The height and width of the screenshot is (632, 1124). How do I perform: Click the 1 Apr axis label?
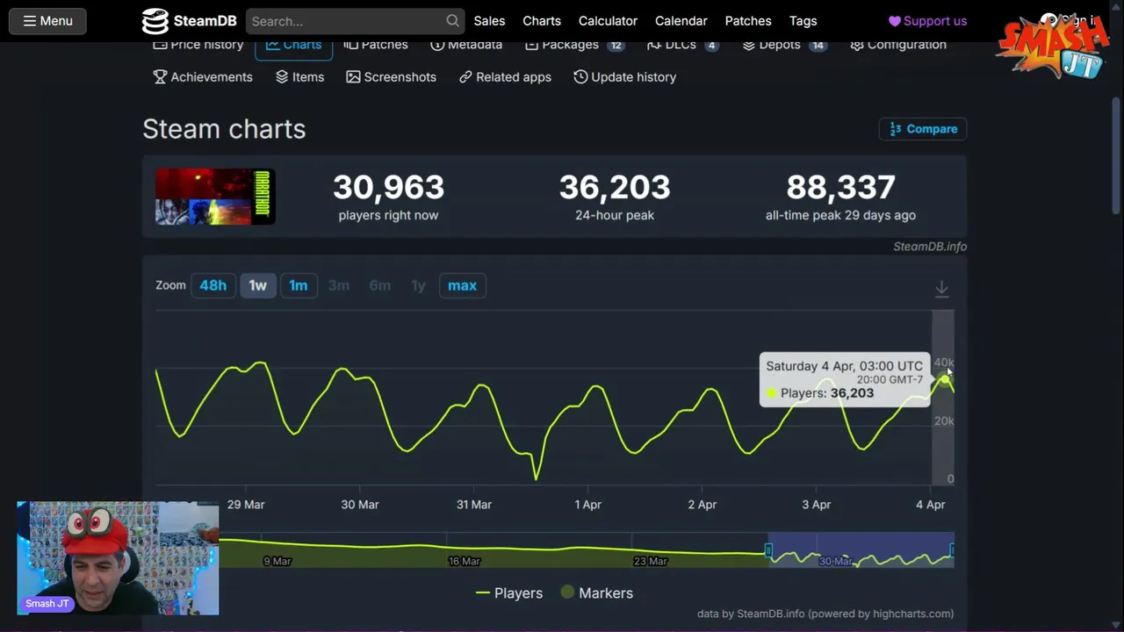point(588,505)
